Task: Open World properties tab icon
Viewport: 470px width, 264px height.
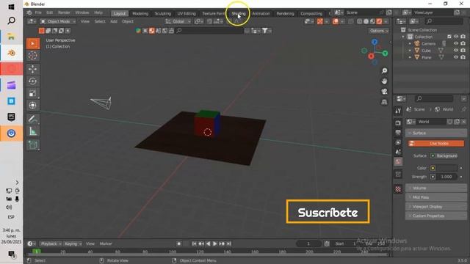Action: 398,161
